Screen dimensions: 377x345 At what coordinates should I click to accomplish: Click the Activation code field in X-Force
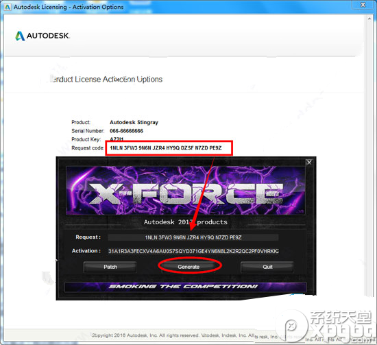(193, 251)
